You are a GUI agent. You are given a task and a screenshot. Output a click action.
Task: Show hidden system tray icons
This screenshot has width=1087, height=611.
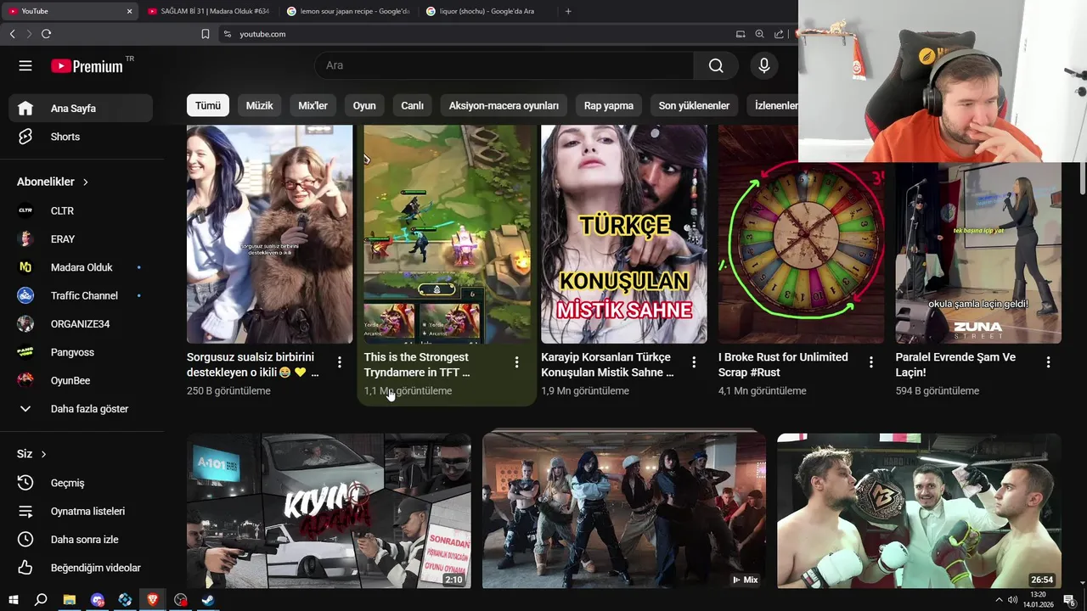click(x=999, y=600)
